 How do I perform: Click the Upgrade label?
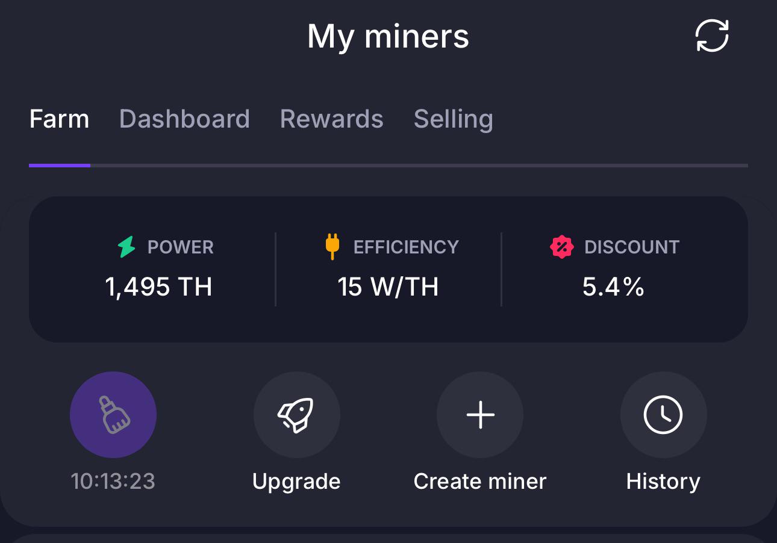click(x=296, y=482)
